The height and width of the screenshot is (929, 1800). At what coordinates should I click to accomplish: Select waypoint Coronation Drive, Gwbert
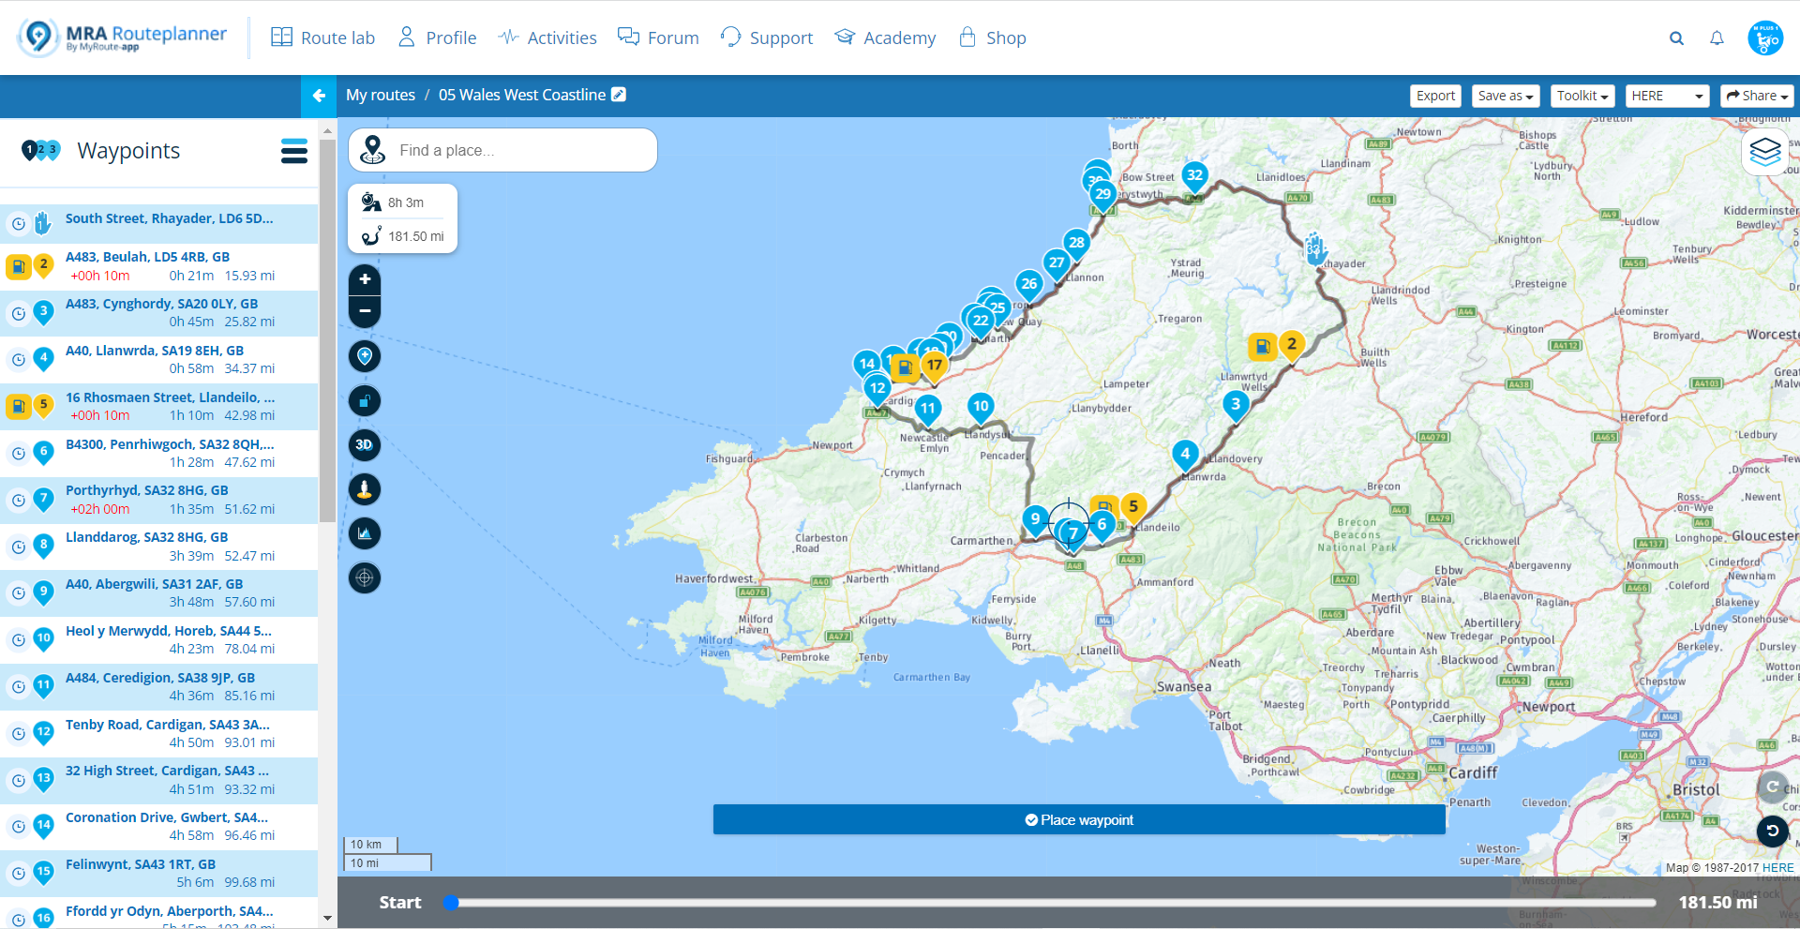(159, 827)
